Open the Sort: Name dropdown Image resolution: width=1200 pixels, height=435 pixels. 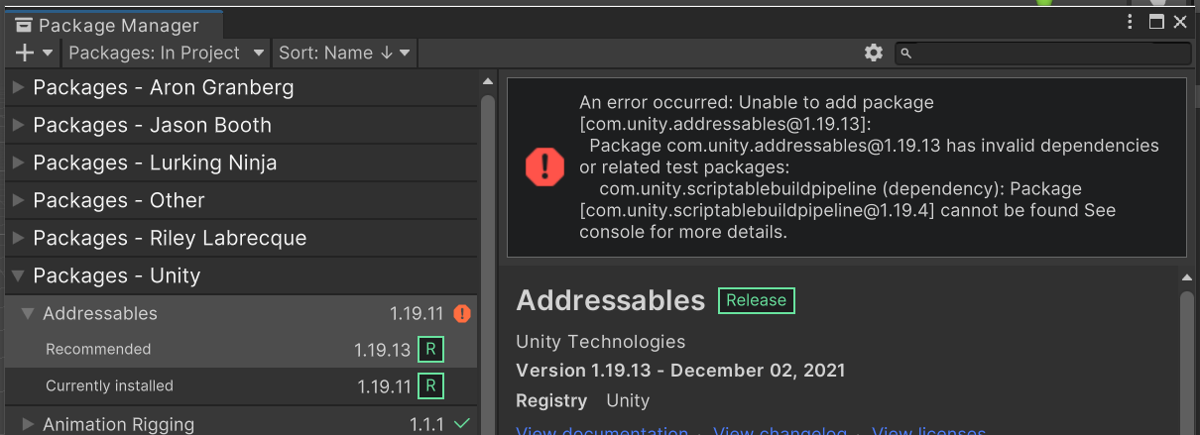(x=344, y=53)
